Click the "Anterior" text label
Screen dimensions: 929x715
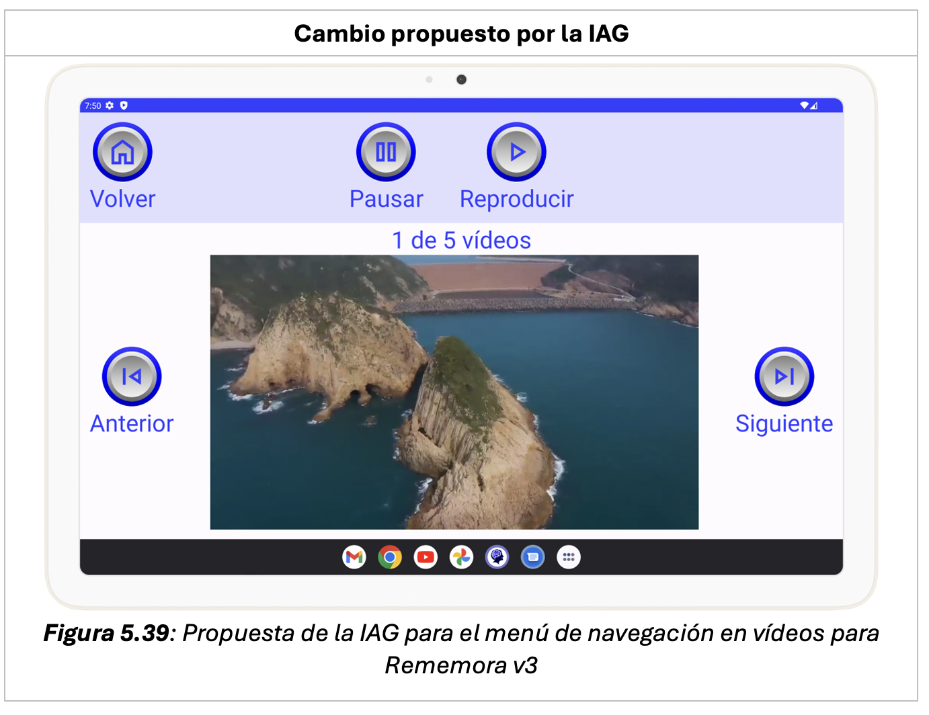coord(132,423)
